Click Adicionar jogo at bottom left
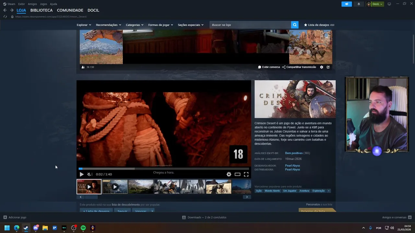 coord(15,217)
